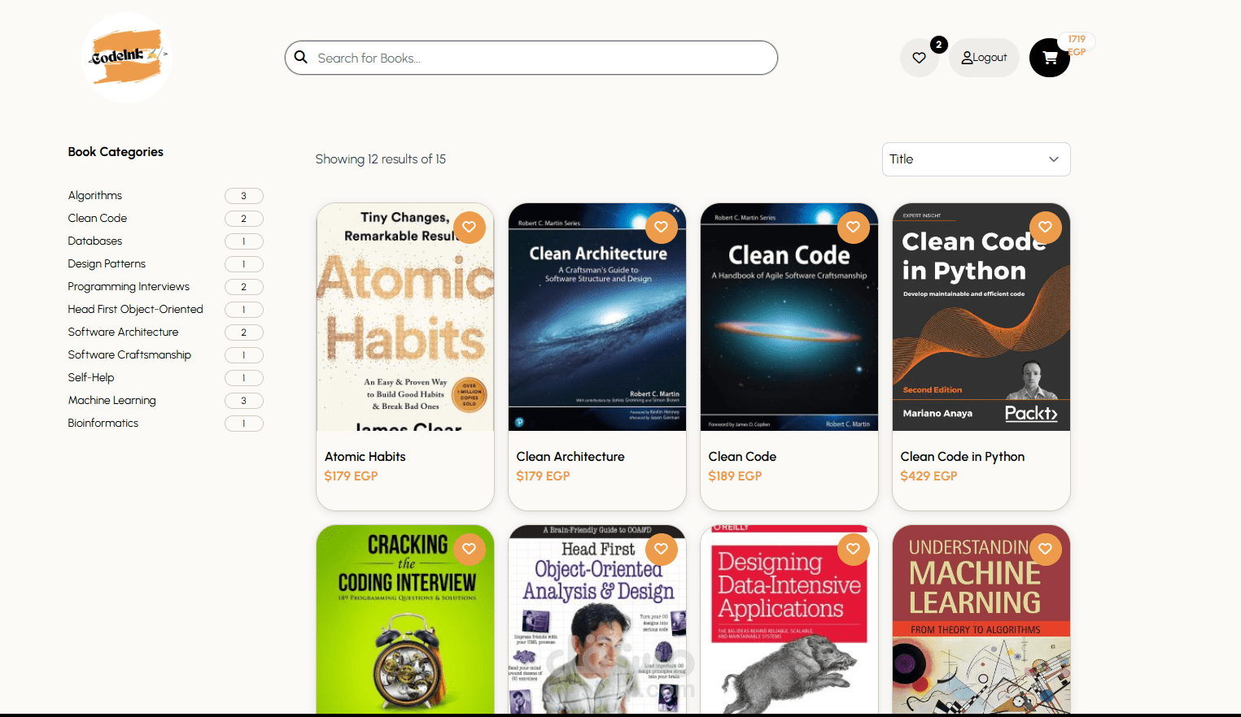Open the wishlist heart in header
The width and height of the screenshot is (1241, 717).
pyautogui.click(x=920, y=58)
